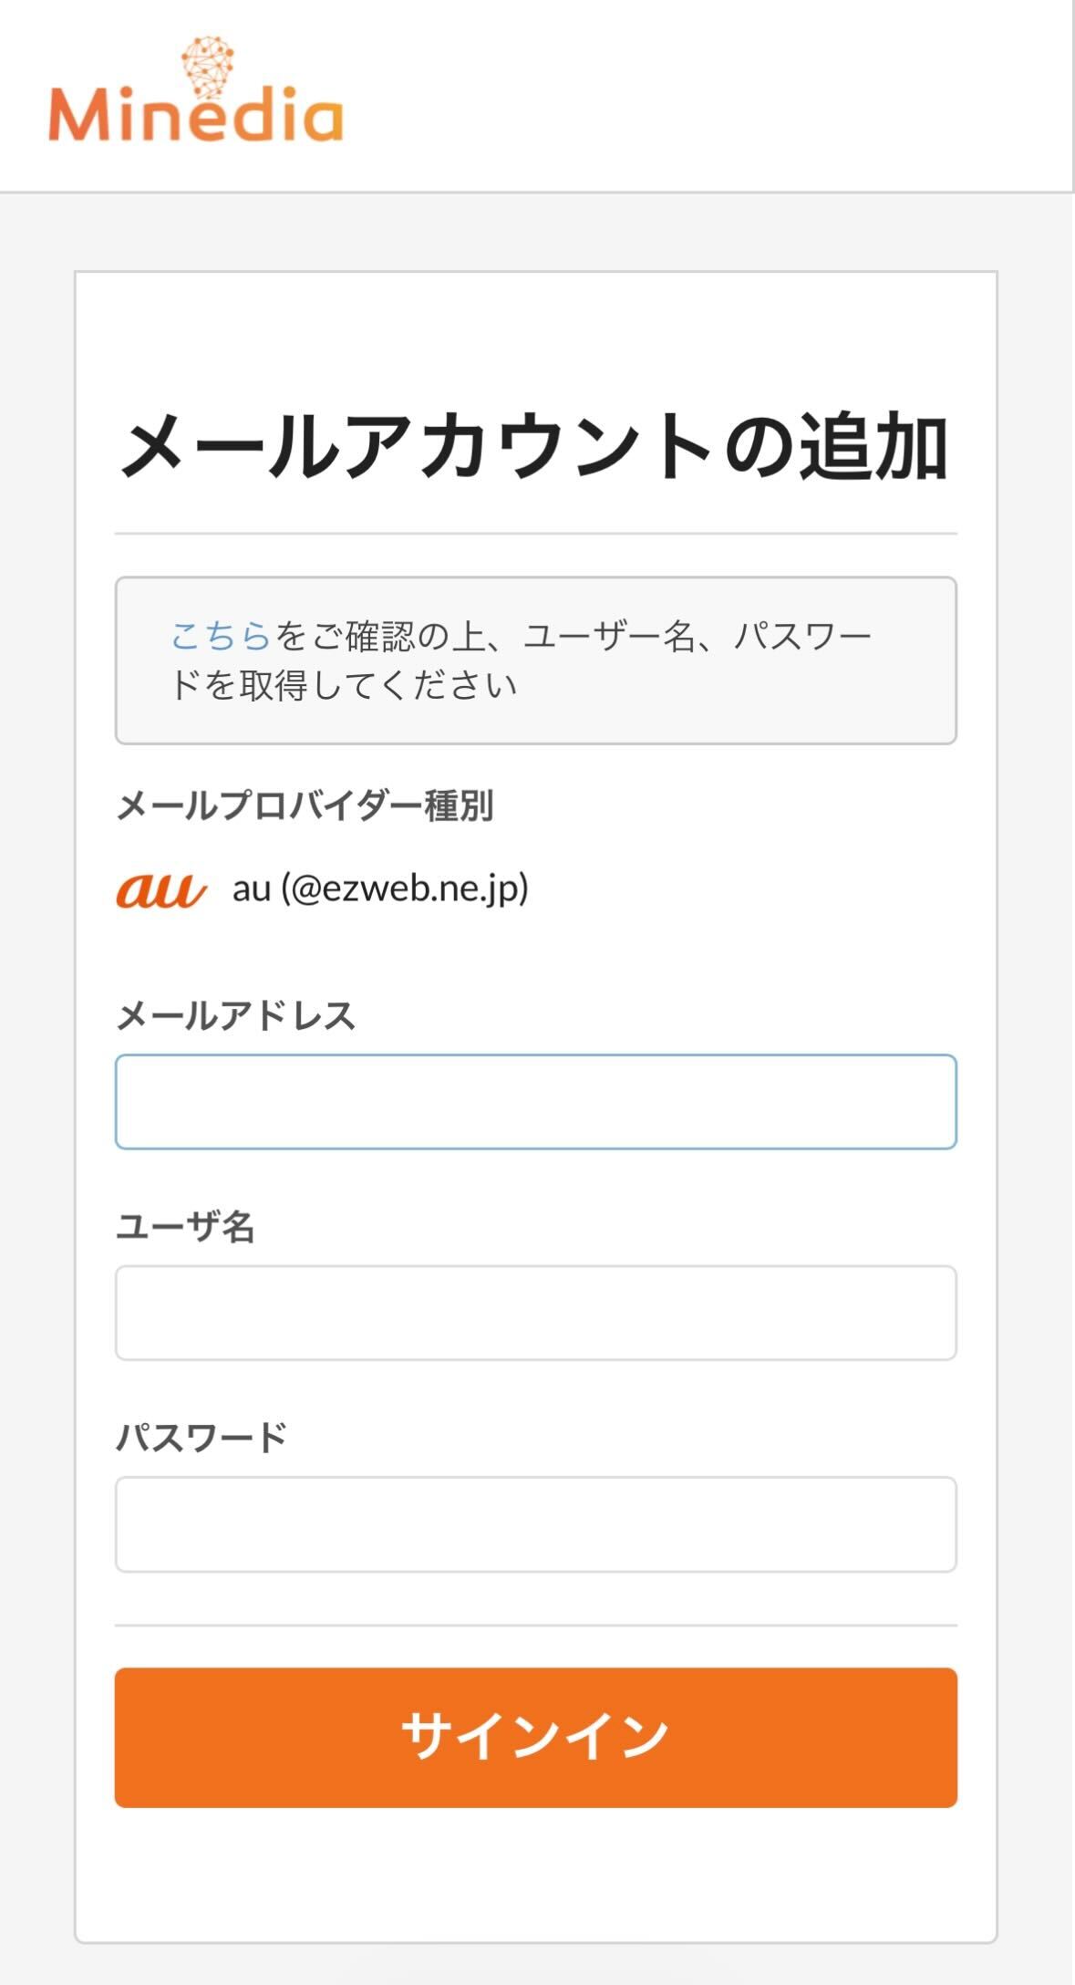Click the ドを取得してください instruction text
The width and height of the screenshot is (1075, 1985).
pyautogui.click(x=343, y=685)
